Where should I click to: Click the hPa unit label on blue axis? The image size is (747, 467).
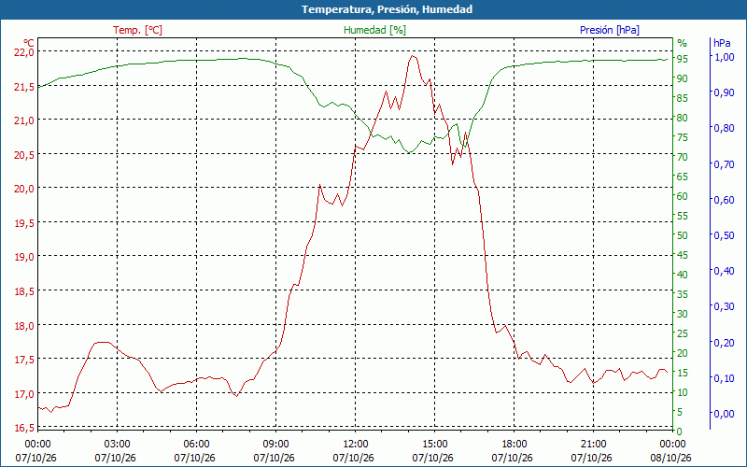722,43
